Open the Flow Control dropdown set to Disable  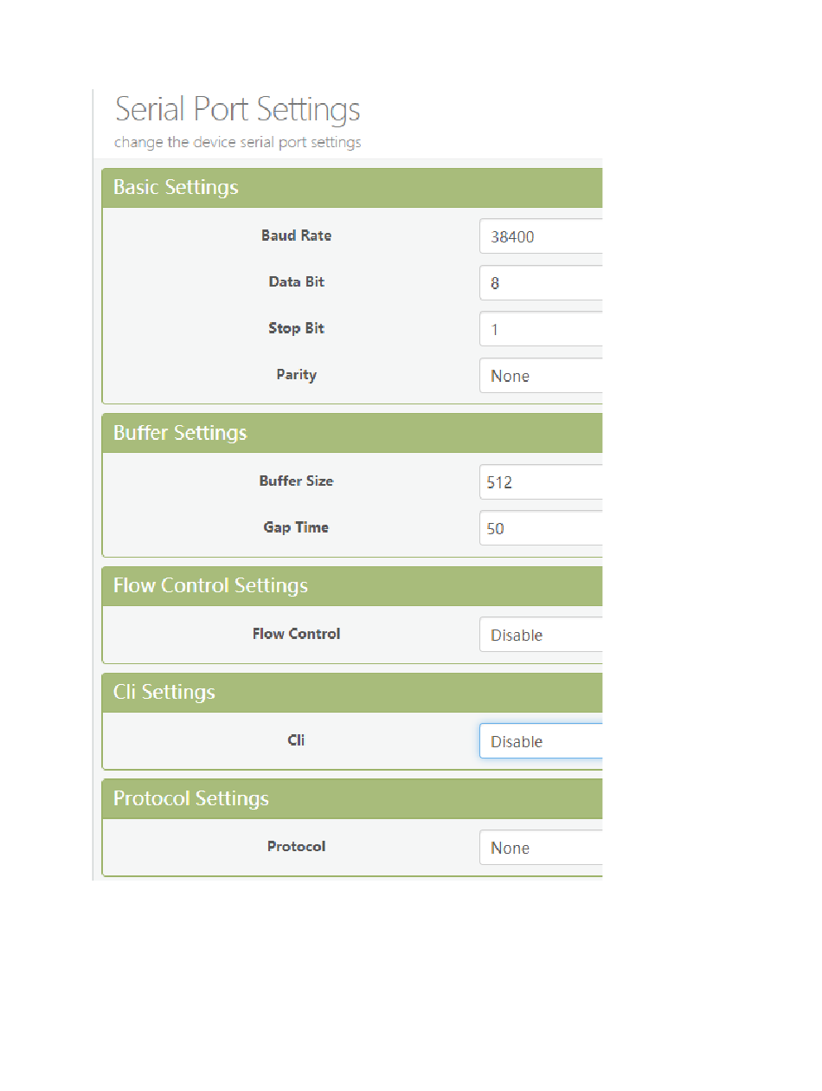click(541, 635)
